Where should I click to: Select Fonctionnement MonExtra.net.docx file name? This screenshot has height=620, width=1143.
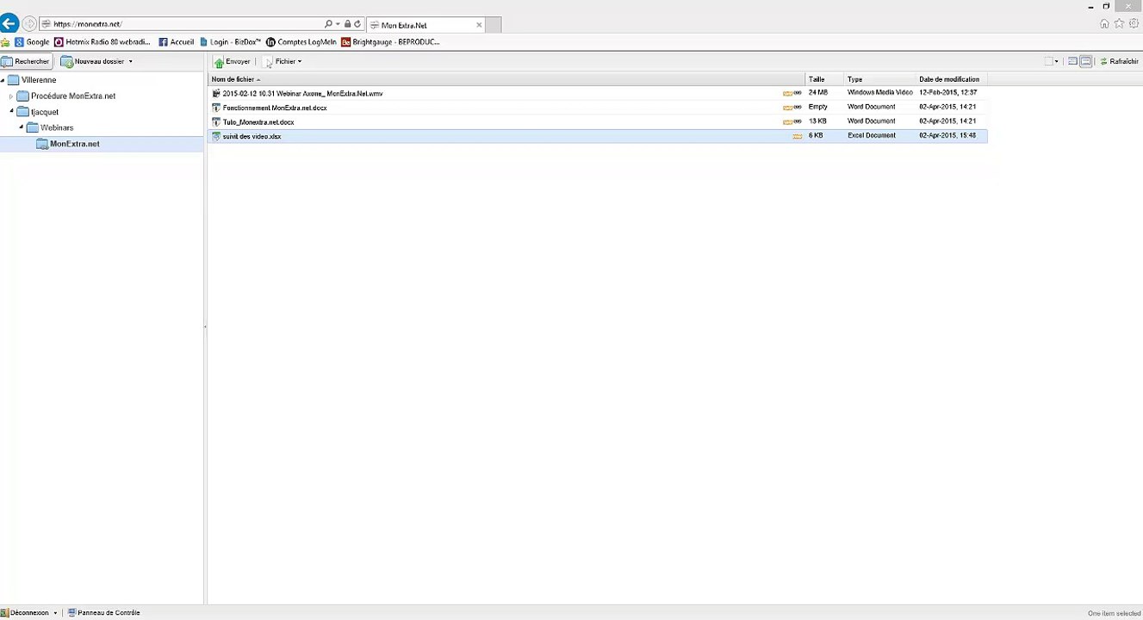click(274, 108)
